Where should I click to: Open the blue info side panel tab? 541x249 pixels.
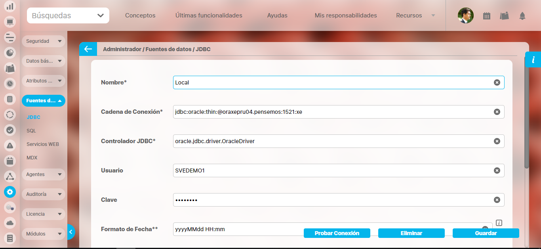(533, 60)
